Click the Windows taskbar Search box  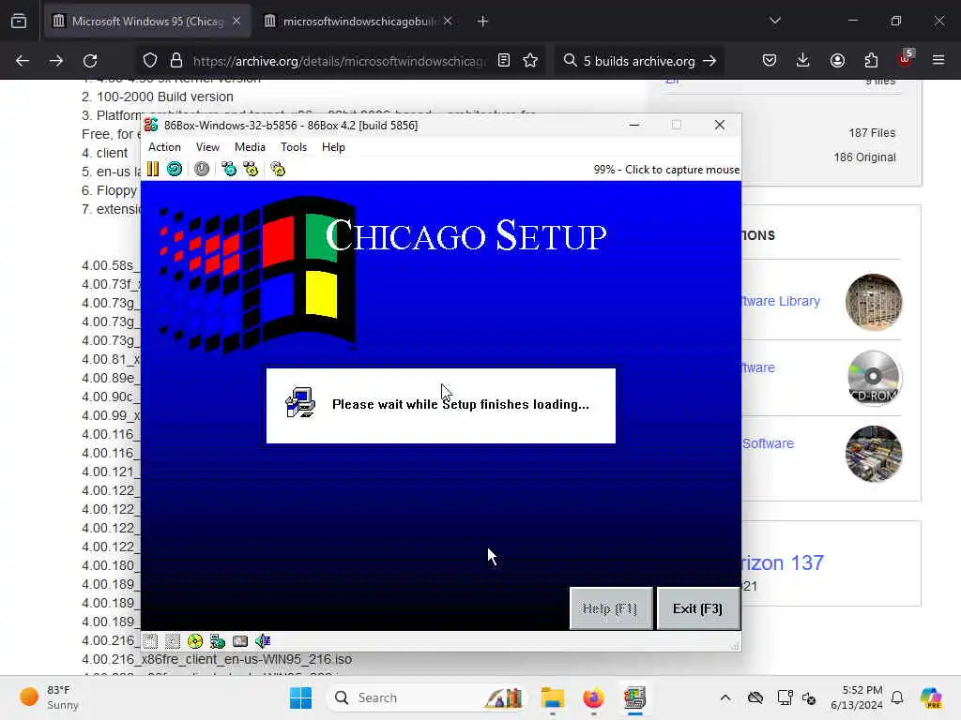(427, 697)
